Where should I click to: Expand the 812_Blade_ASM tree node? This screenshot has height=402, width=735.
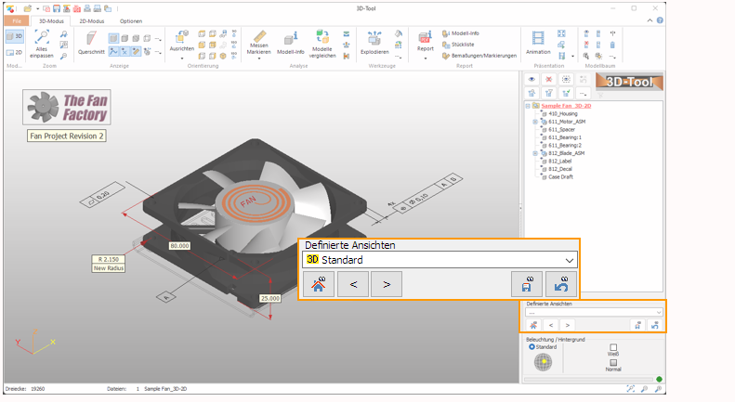(535, 153)
